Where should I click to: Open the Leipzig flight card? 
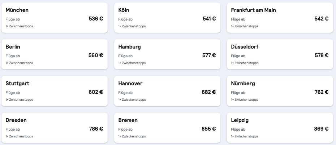[x=280, y=128]
